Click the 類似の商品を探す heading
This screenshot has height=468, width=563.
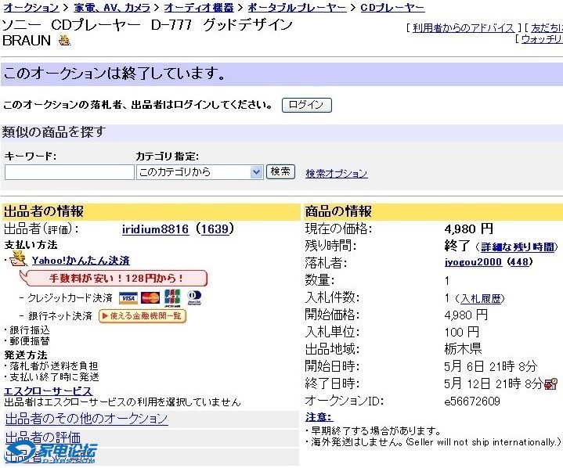click(x=54, y=132)
